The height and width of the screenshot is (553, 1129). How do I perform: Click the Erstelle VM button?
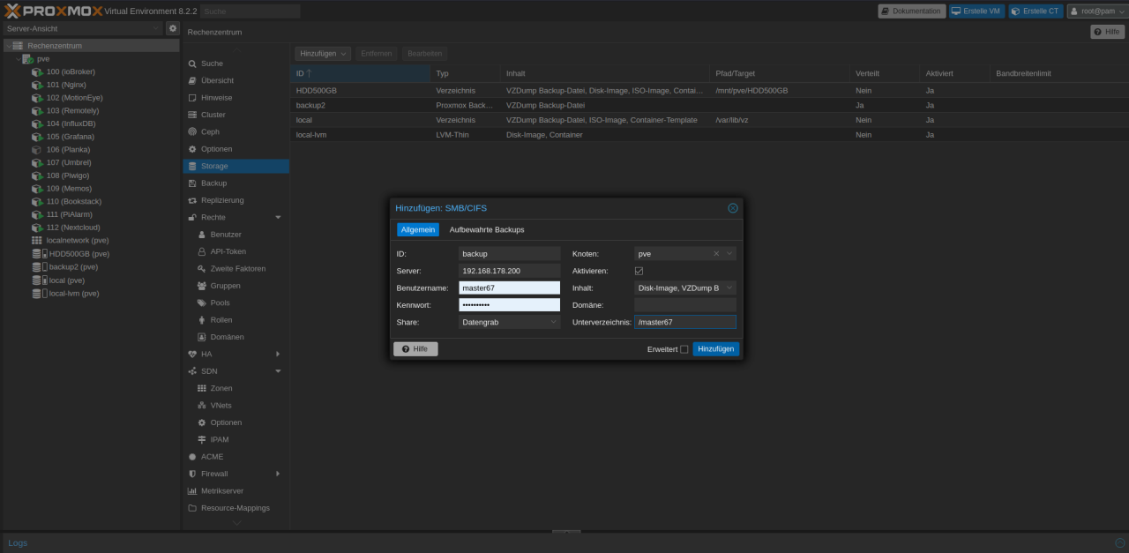click(x=976, y=11)
